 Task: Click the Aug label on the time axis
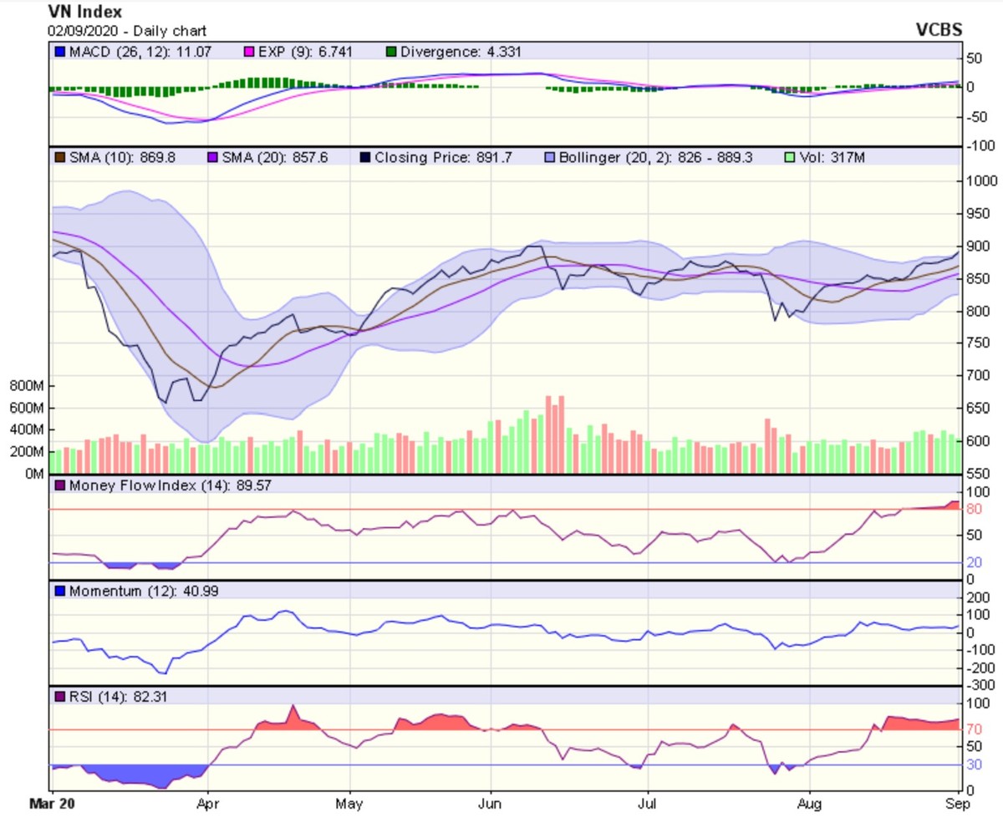click(x=809, y=807)
